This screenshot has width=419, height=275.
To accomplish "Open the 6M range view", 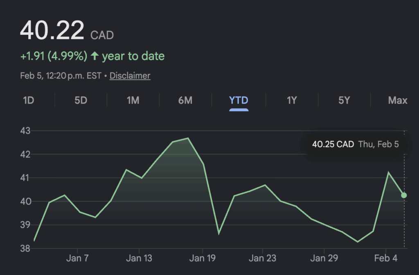I will (185, 100).
